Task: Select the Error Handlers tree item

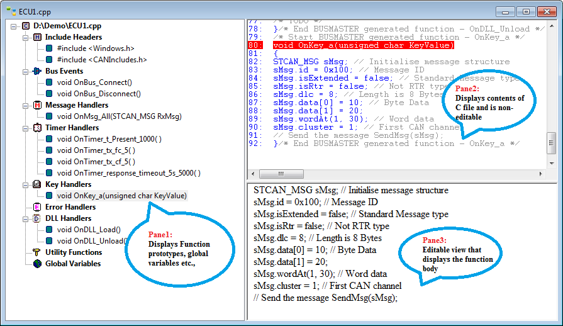Action: (x=70, y=207)
